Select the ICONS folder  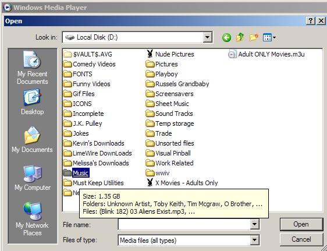click(77, 104)
